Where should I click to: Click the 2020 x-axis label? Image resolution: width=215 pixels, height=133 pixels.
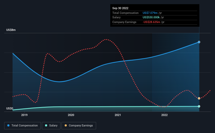tap(71, 115)
